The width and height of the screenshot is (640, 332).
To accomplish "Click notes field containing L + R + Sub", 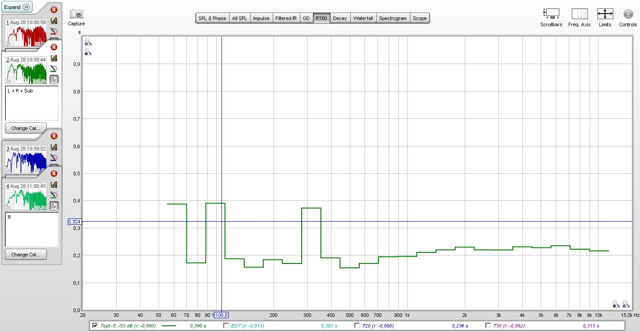I will tap(32, 103).
